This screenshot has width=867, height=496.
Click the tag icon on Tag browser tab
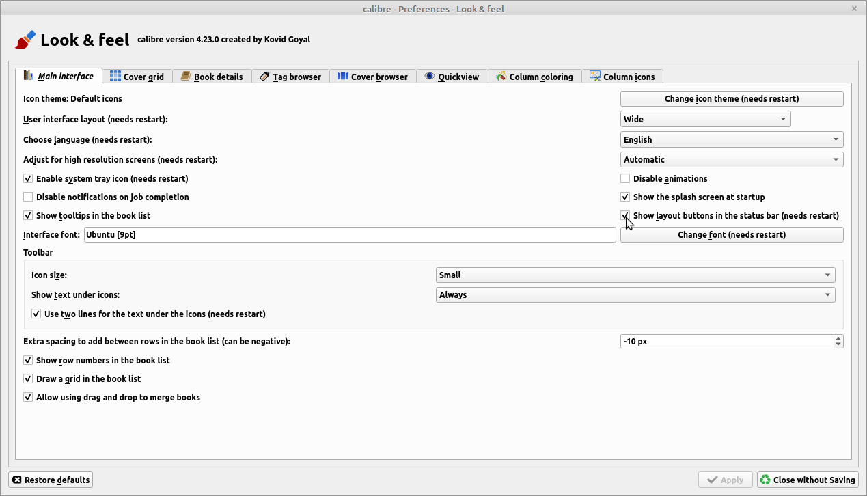pos(264,77)
